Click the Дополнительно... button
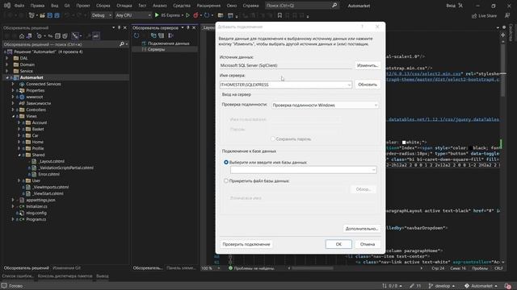The width and height of the screenshot is (517, 290). click(x=361, y=229)
